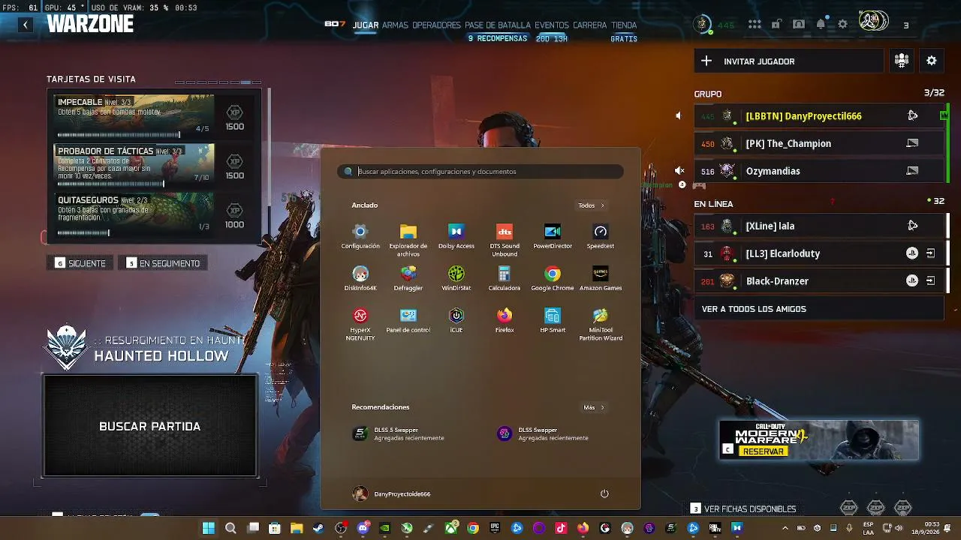Launch the Speedtest app
The height and width of the screenshot is (540, 961).
click(601, 236)
